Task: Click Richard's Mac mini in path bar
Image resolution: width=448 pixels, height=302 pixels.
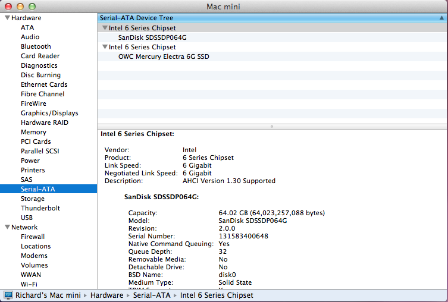Action: pyautogui.click(x=48, y=295)
